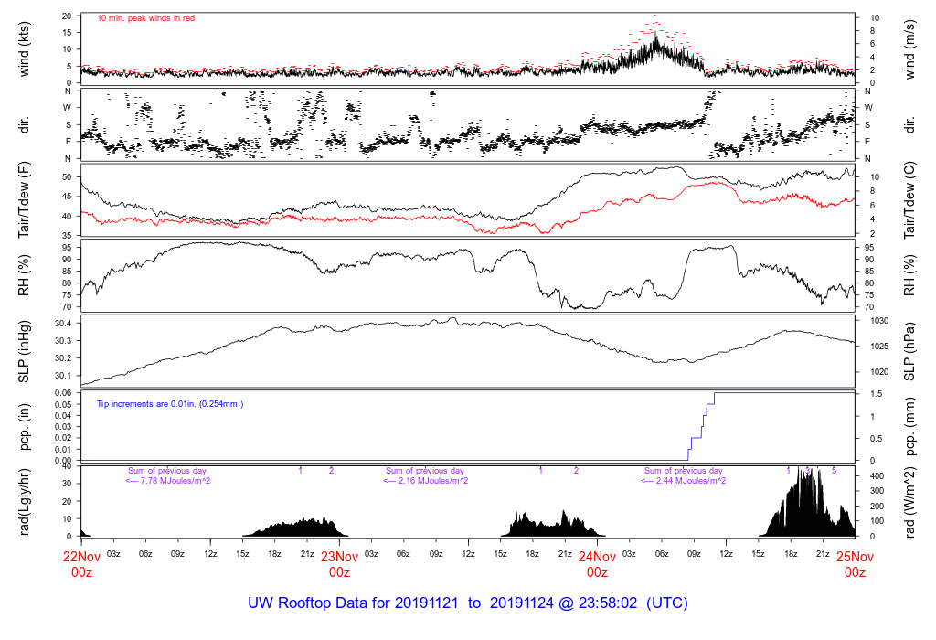Select the 'pcp. (in)' axis label
Screen dimensions: 936x640
click(x=24, y=426)
